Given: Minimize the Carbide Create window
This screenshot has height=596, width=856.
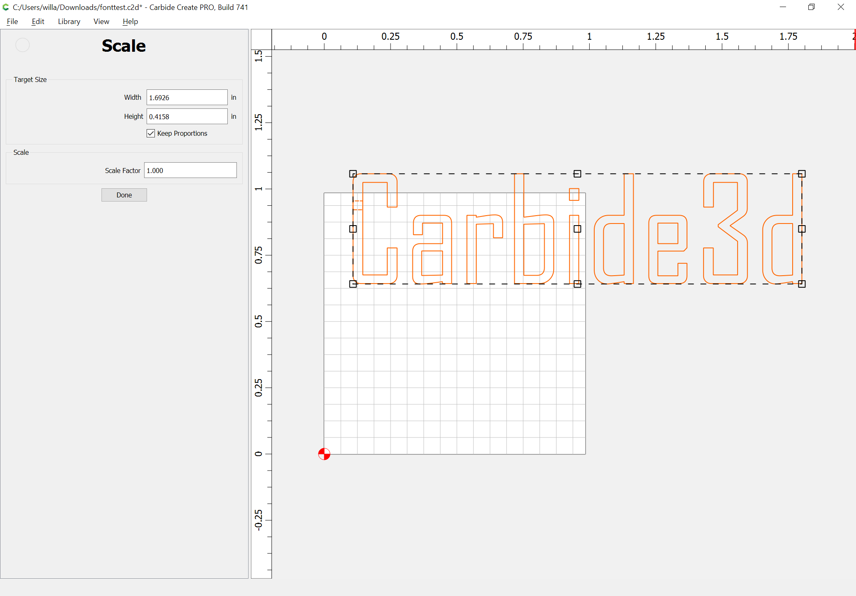Looking at the screenshot, I should 783,7.
